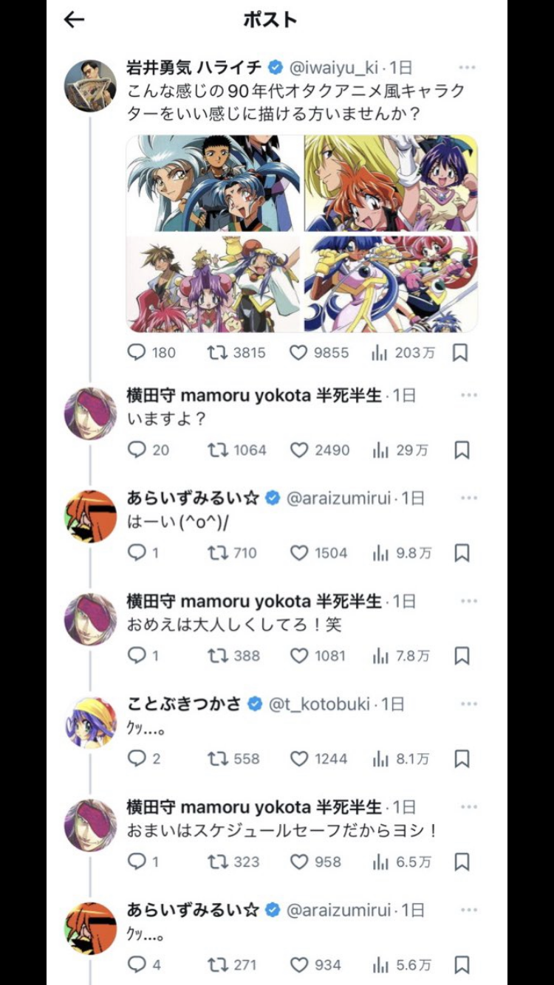The width and height of the screenshot is (554, 985).
Task: Open 岩井勇気 profile avatar
Action: 91,86
